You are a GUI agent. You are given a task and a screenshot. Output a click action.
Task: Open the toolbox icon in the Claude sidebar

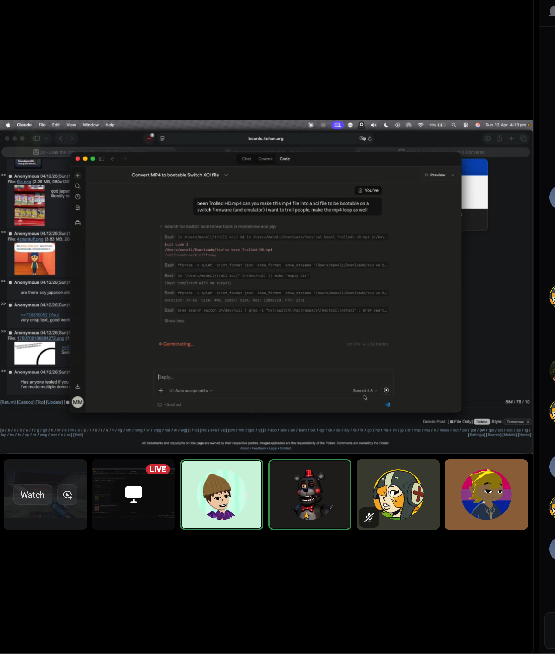(78, 223)
